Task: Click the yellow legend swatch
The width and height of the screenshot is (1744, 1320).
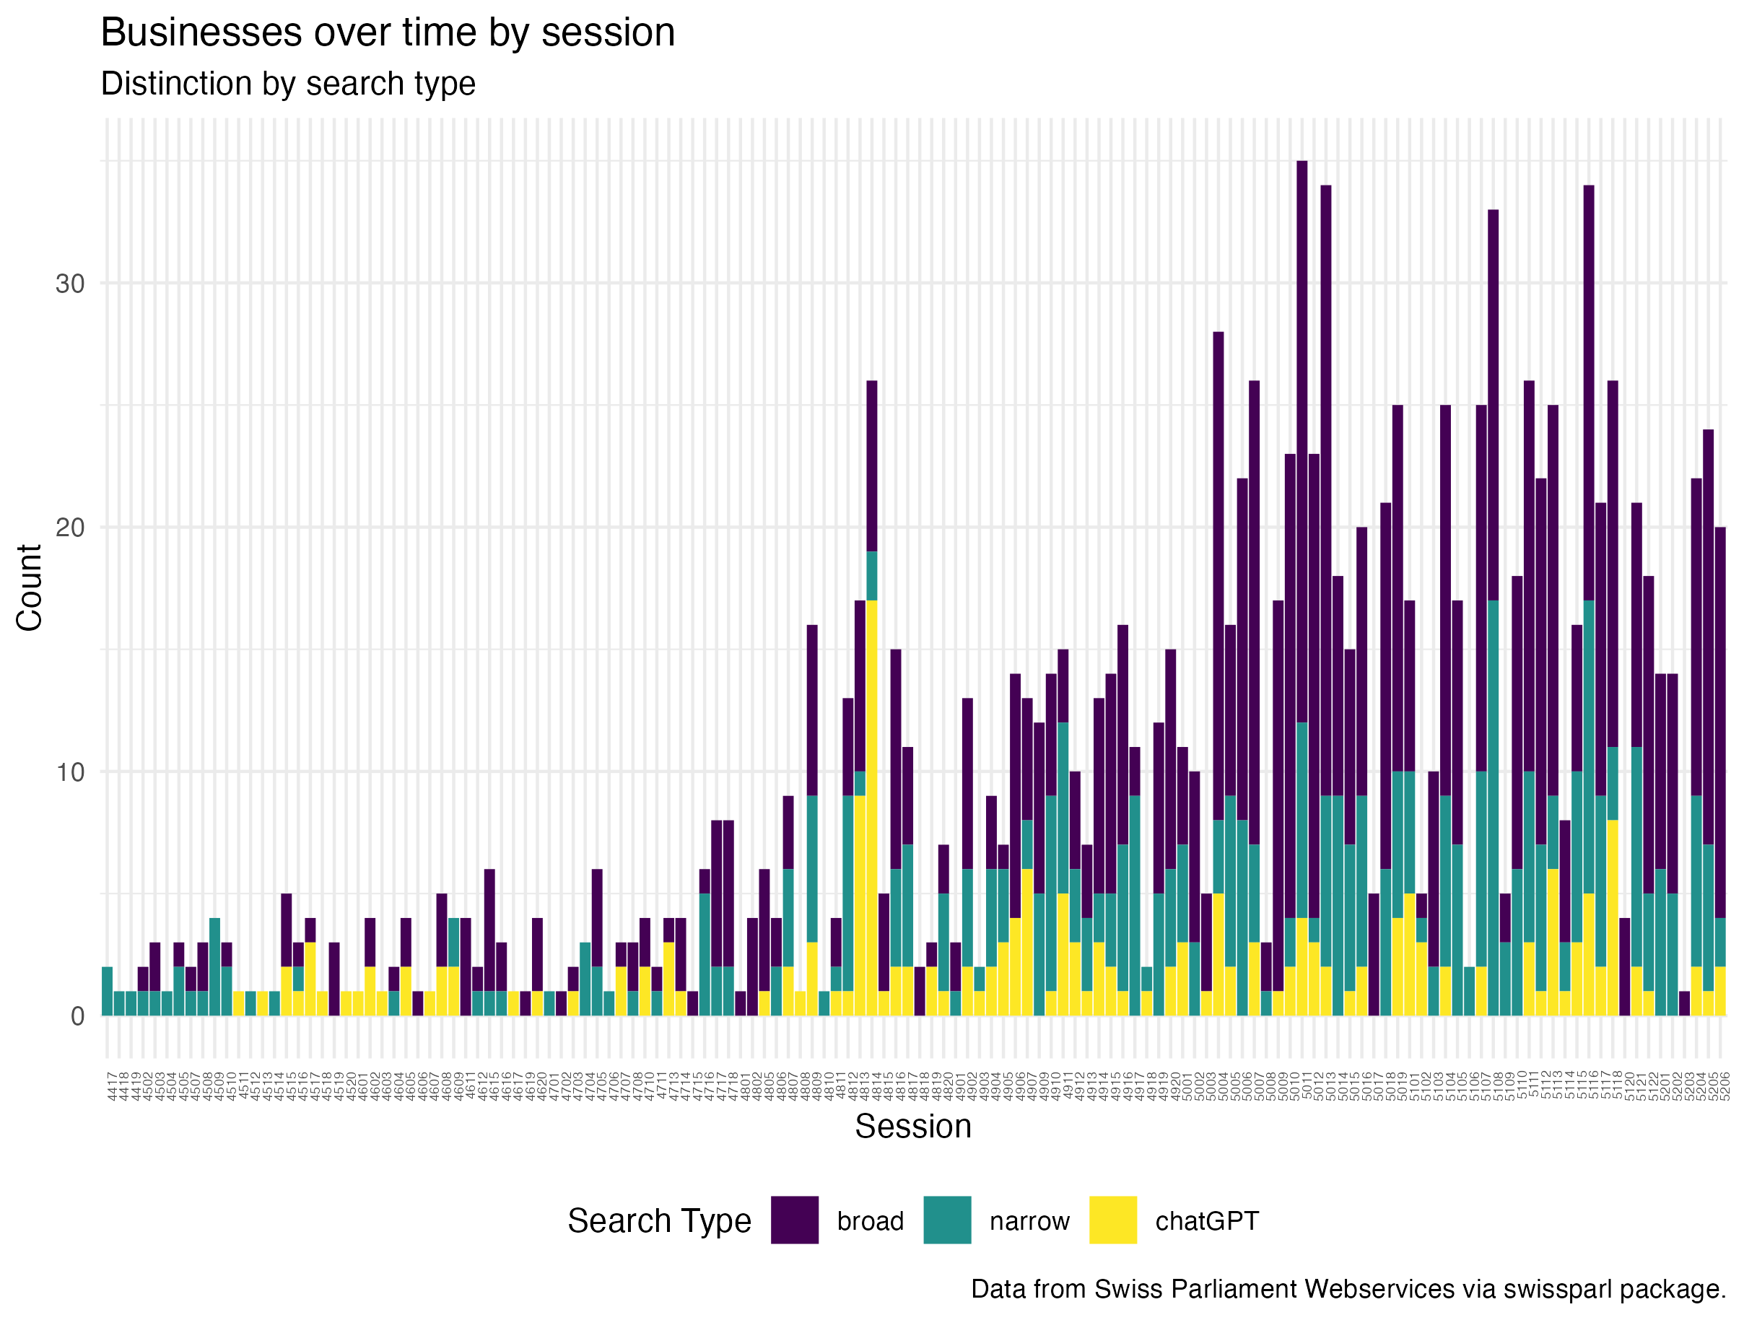Action: click(x=1112, y=1220)
